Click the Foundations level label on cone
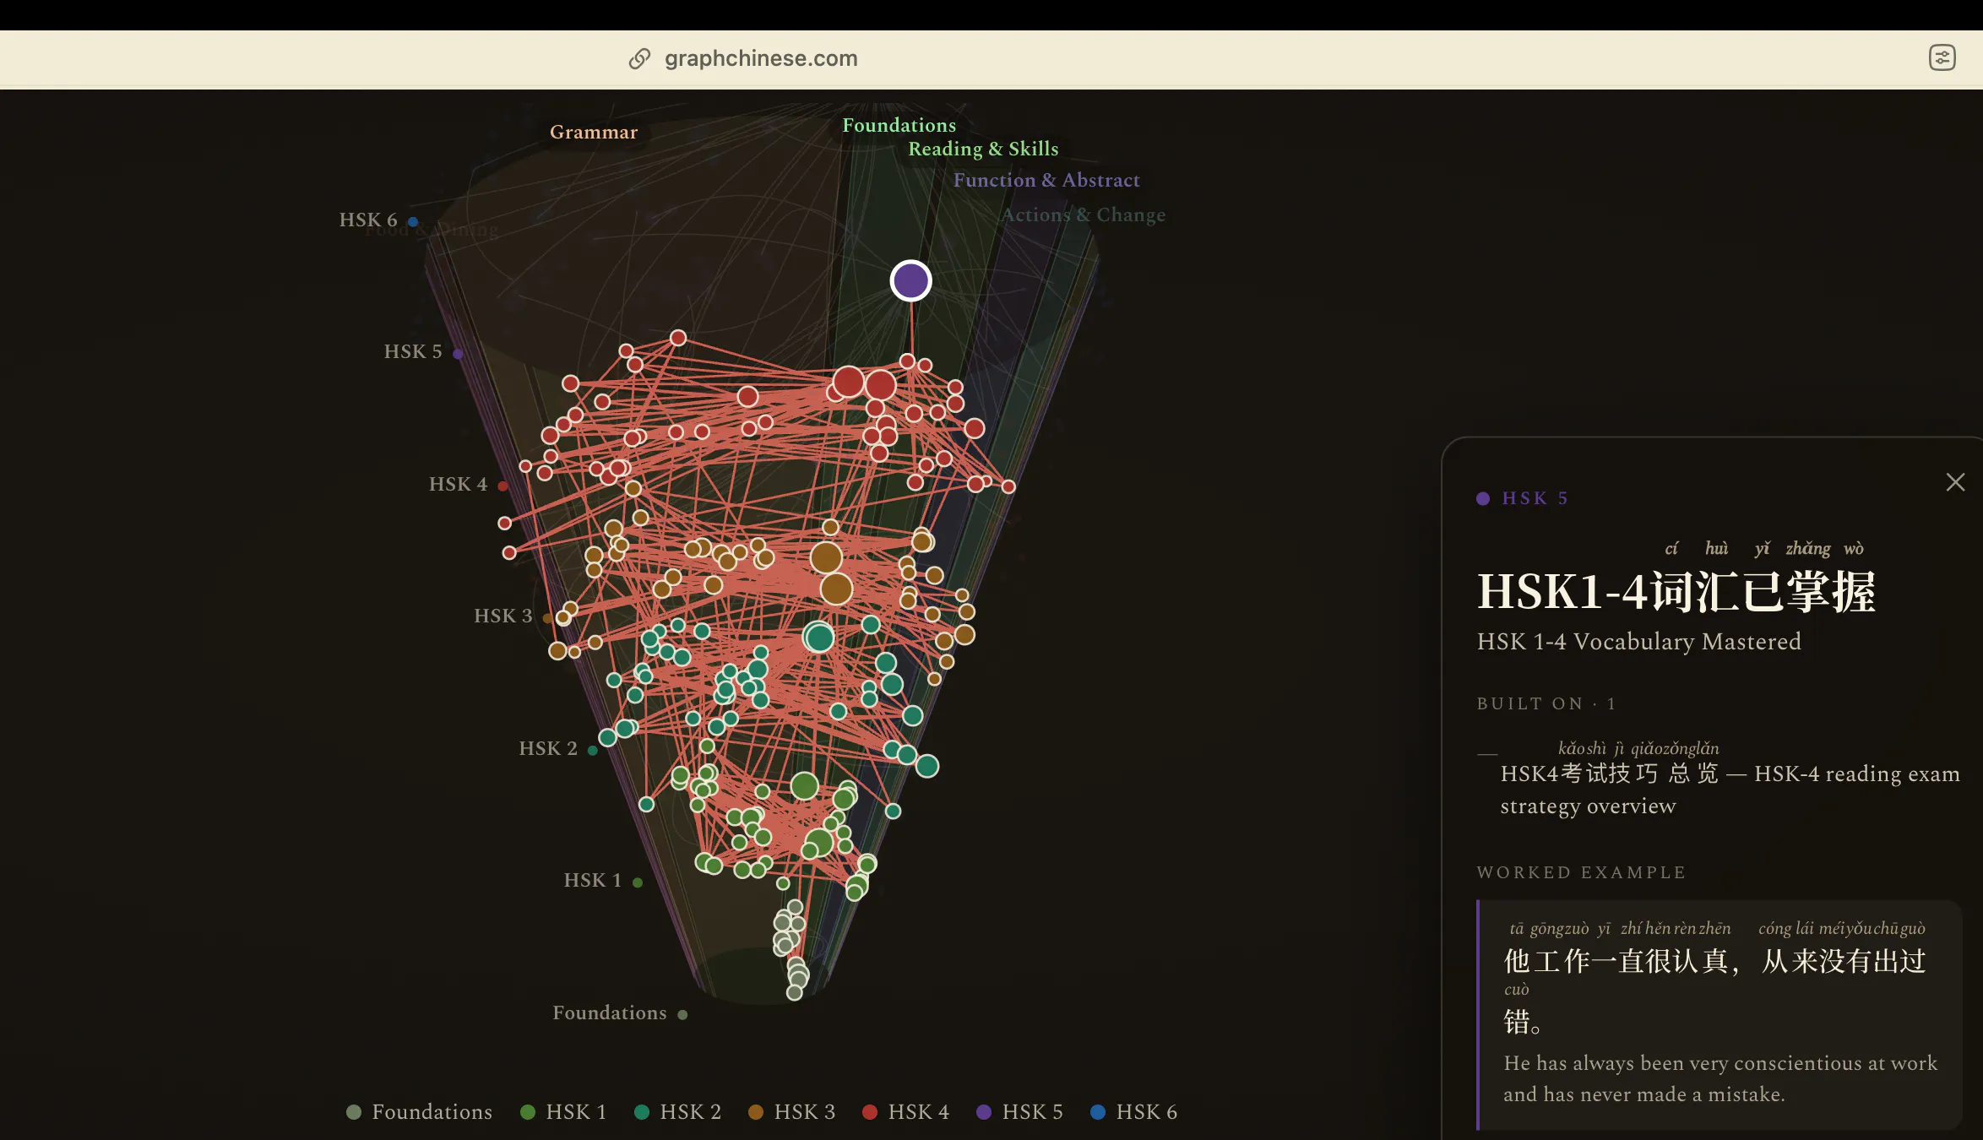 [609, 1012]
